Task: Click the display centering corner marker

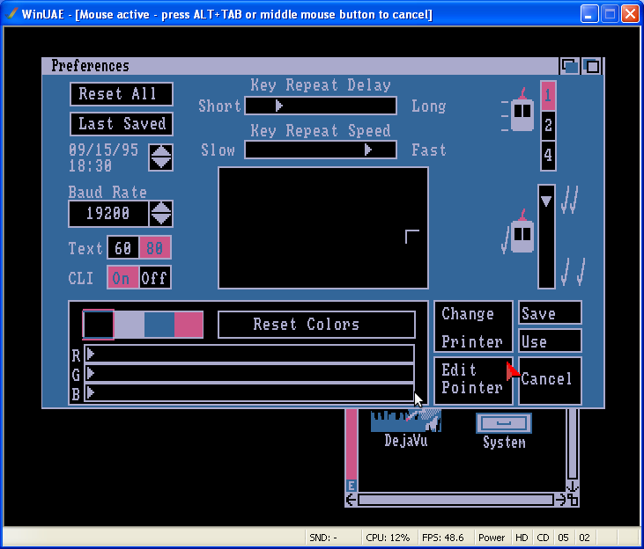Action: coord(412,237)
